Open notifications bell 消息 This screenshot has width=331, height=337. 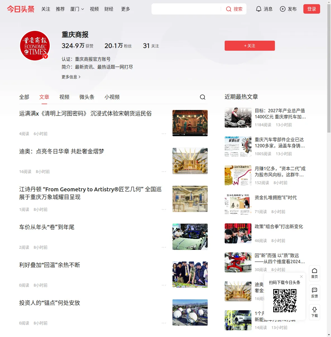[x=264, y=9]
